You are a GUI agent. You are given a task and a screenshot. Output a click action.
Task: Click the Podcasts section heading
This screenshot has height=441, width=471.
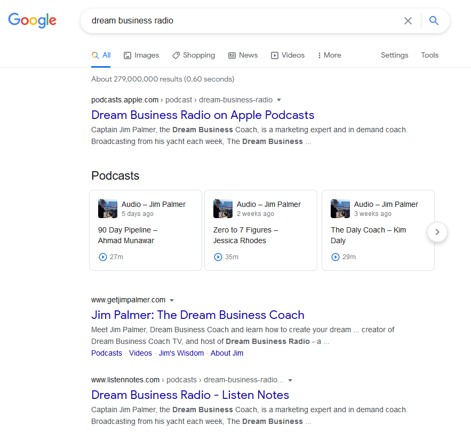[115, 175]
